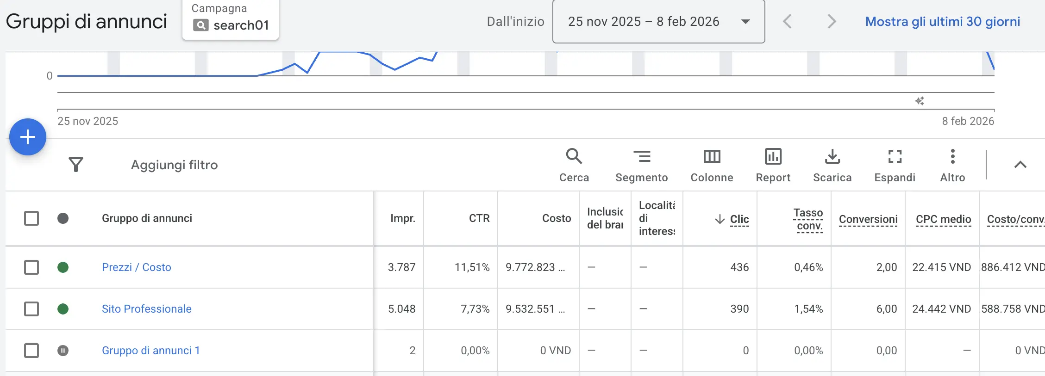Image resolution: width=1045 pixels, height=376 pixels.
Task: Click the Scarica download icon
Action: click(x=832, y=157)
